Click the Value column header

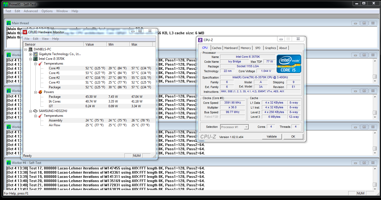coord(95,44)
